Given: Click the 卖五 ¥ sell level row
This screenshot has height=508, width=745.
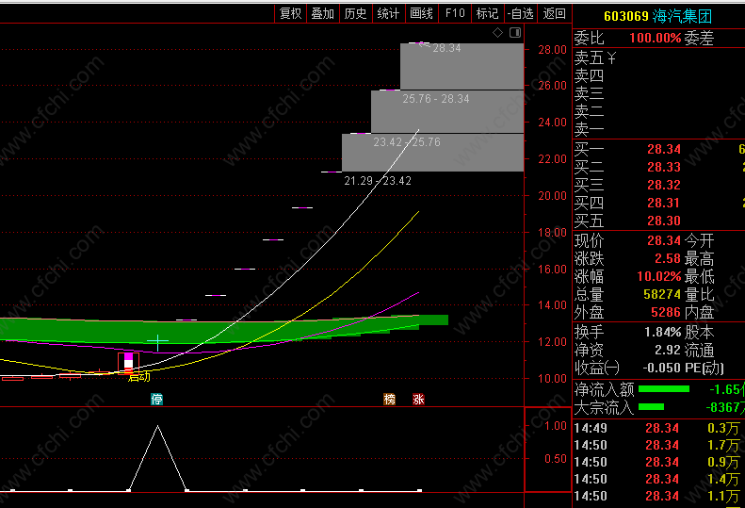Looking at the screenshot, I should click(659, 58).
